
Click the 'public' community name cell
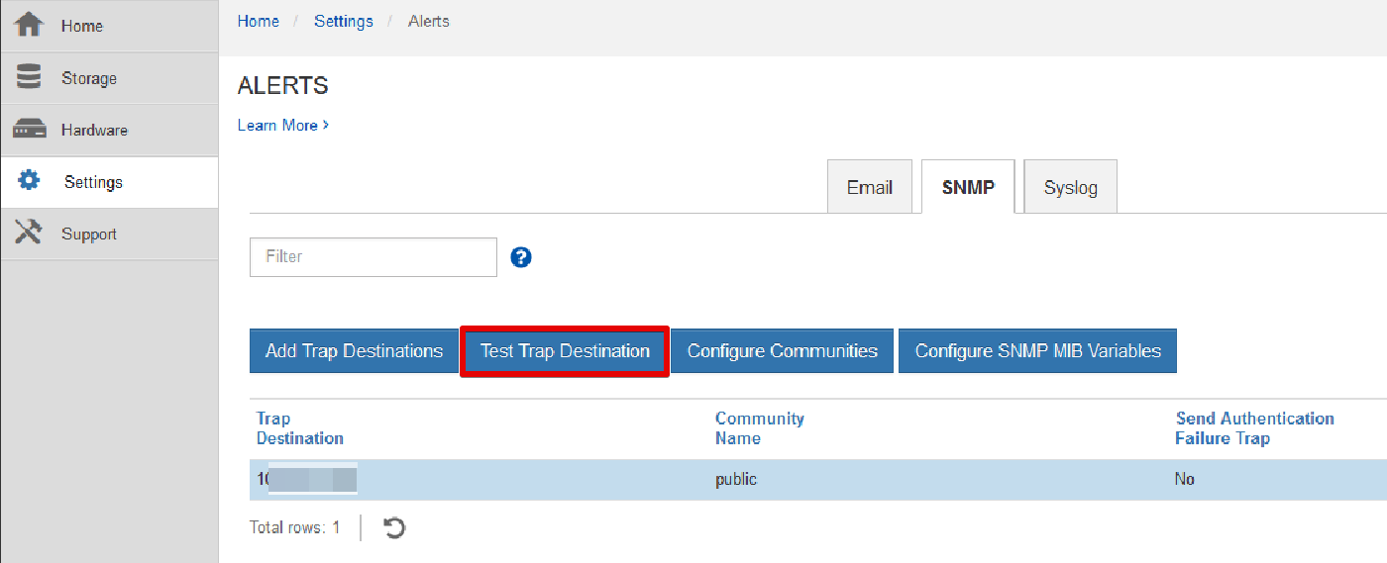coord(736,480)
